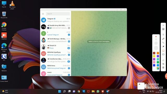
Task: Open the Network desktop icon
Action: pyautogui.click(x=4, y=68)
